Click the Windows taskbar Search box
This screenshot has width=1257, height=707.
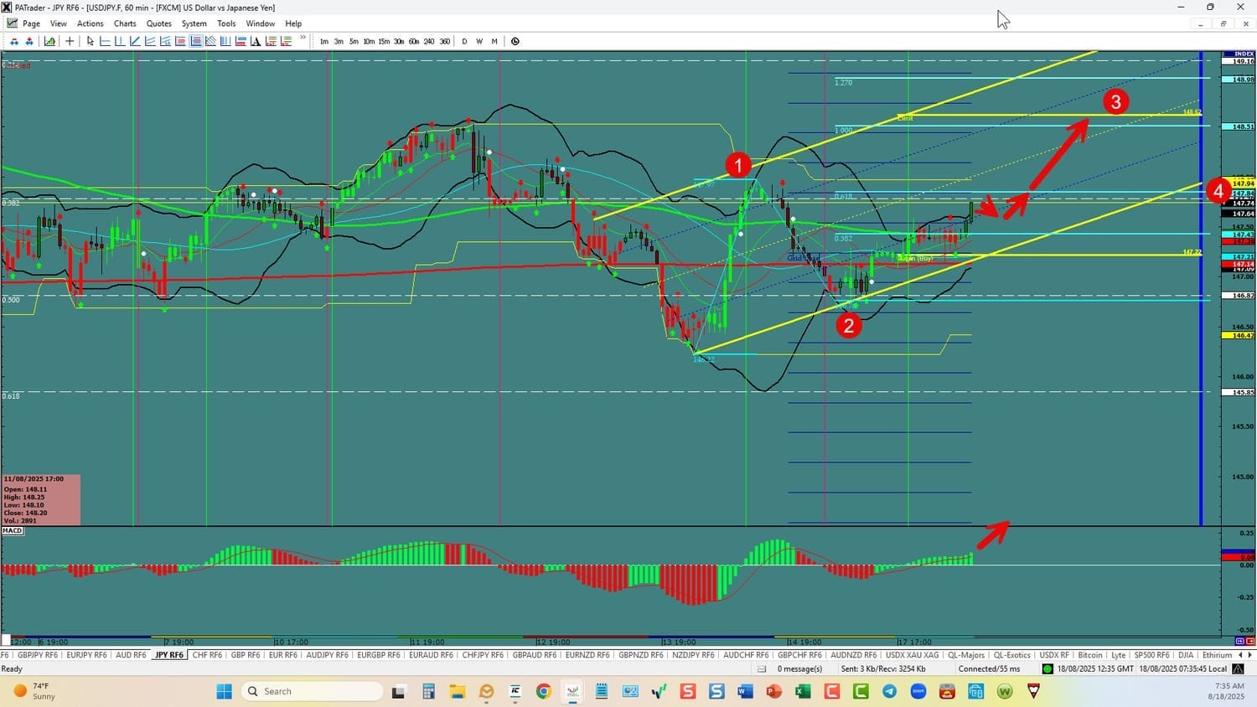tap(312, 691)
